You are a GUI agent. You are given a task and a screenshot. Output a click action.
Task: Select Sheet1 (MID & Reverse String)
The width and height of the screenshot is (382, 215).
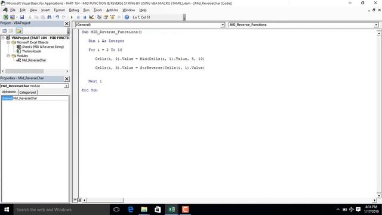[x=43, y=47]
